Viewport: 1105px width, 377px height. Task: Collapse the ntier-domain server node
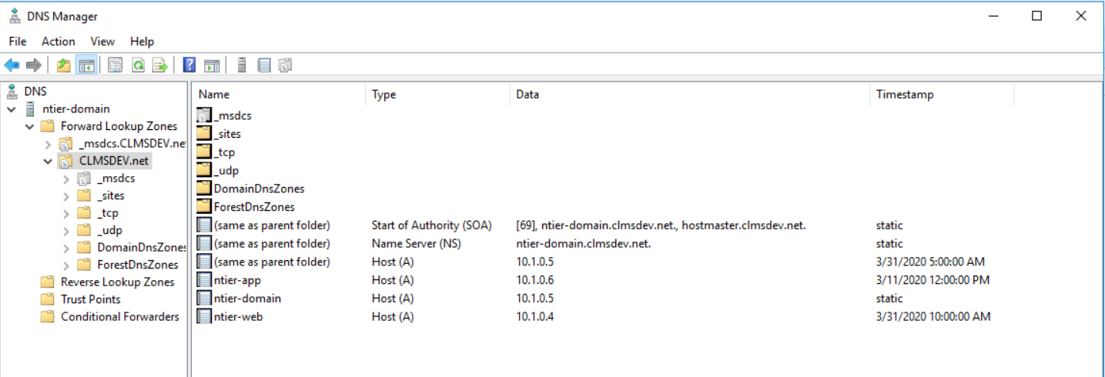point(12,109)
